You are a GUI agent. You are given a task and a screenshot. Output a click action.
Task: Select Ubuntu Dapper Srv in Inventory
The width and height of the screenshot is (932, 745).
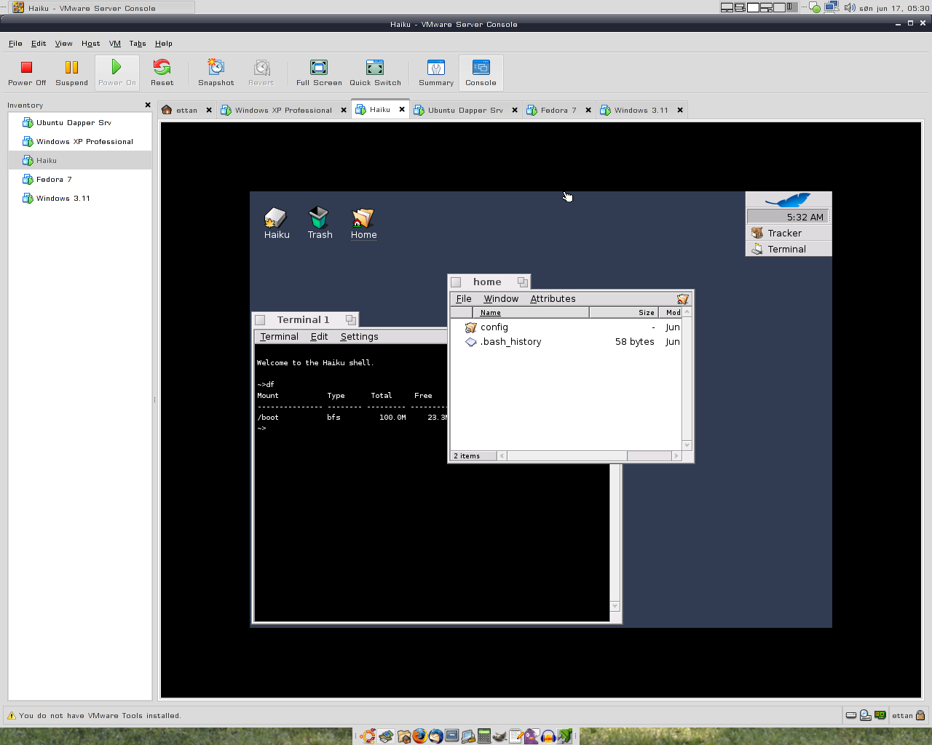pyautogui.click(x=80, y=123)
